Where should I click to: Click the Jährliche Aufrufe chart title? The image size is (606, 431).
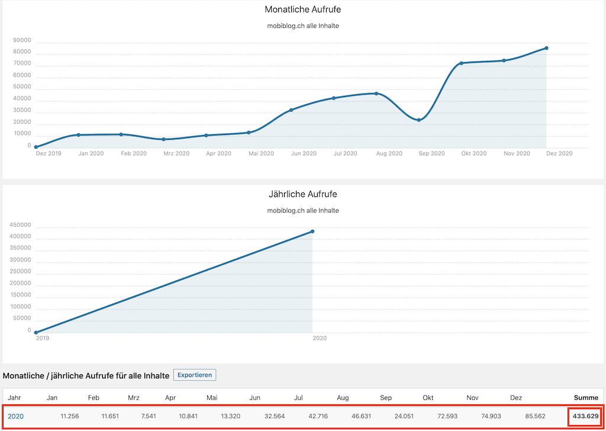click(302, 194)
